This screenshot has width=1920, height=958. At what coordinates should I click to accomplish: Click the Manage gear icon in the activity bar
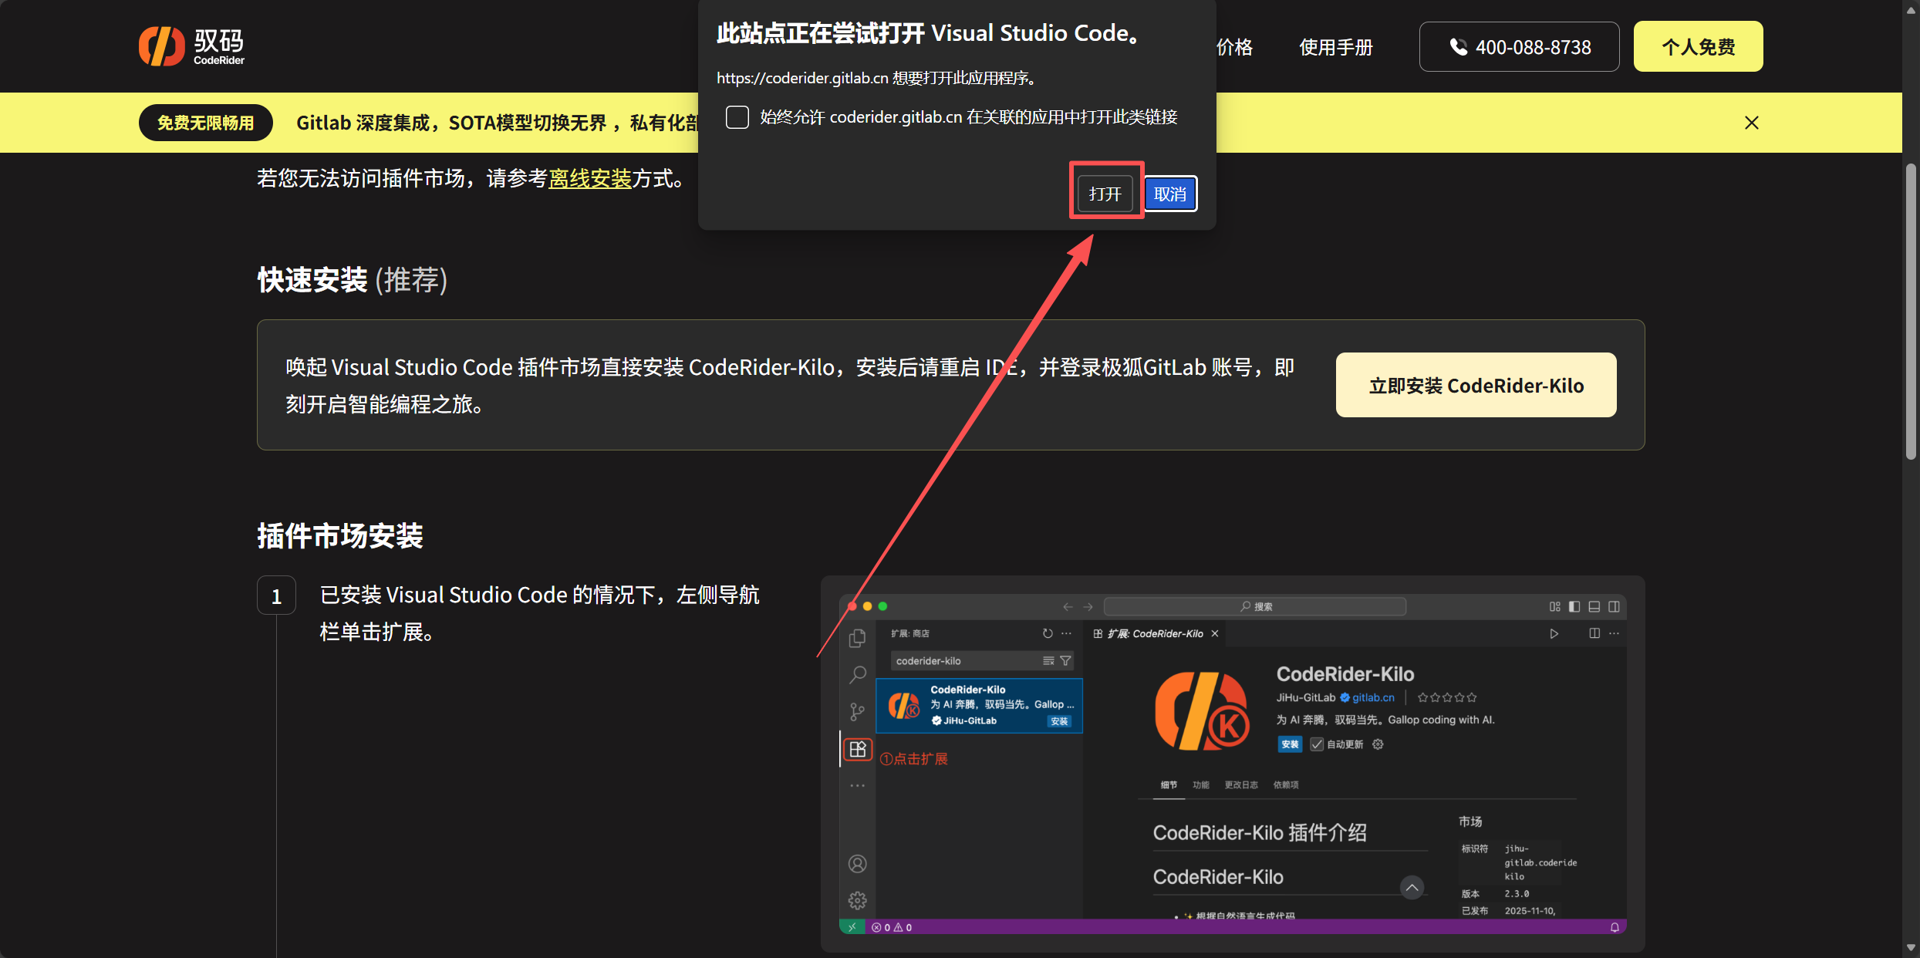coord(857,900)
